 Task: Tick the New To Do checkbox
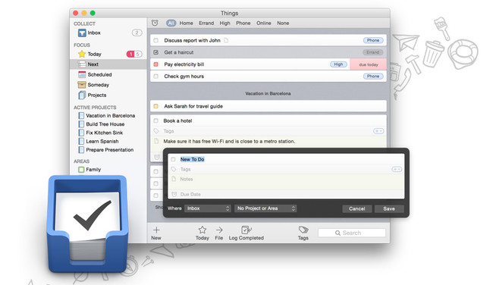[173, 159]
